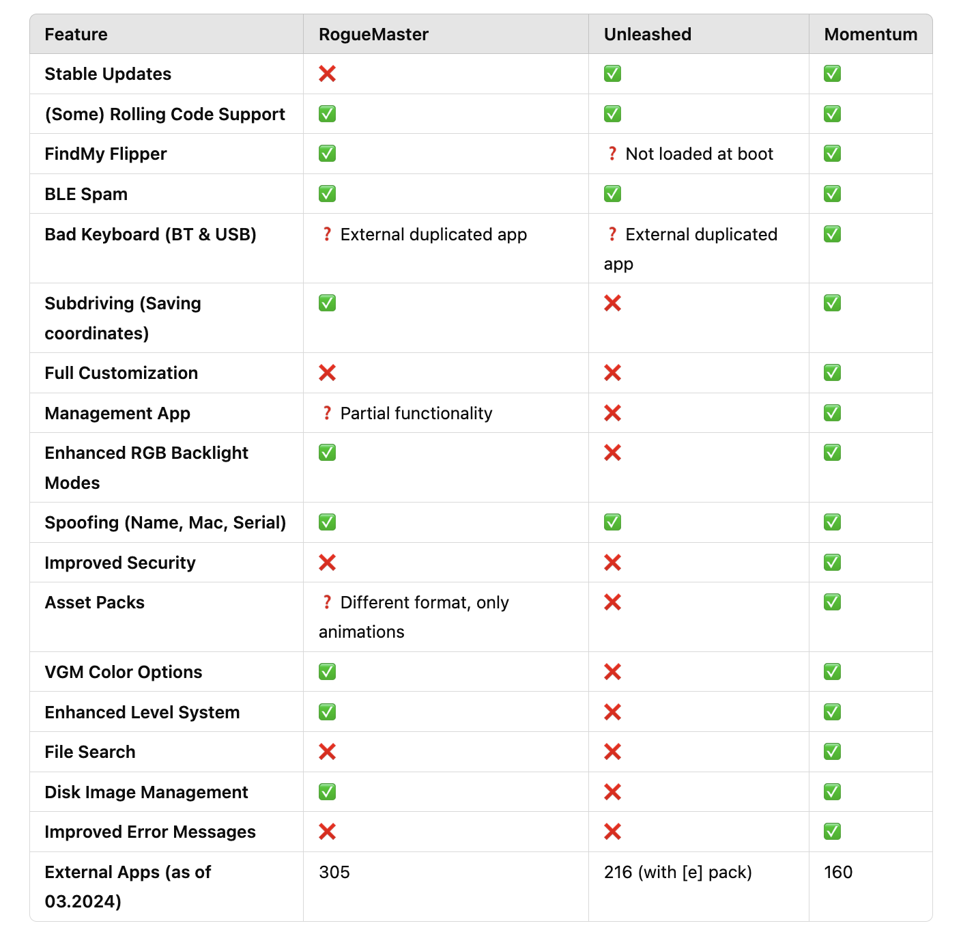Click the 'Bad Keyboard (BT & USB)' row label
Image resolution: width=961 pixels, height=945 pixels.
[150, 234]
